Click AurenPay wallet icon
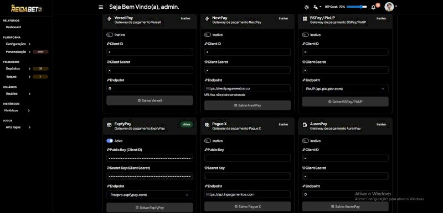This screenshot has height=213, width=443. (305, 125)
